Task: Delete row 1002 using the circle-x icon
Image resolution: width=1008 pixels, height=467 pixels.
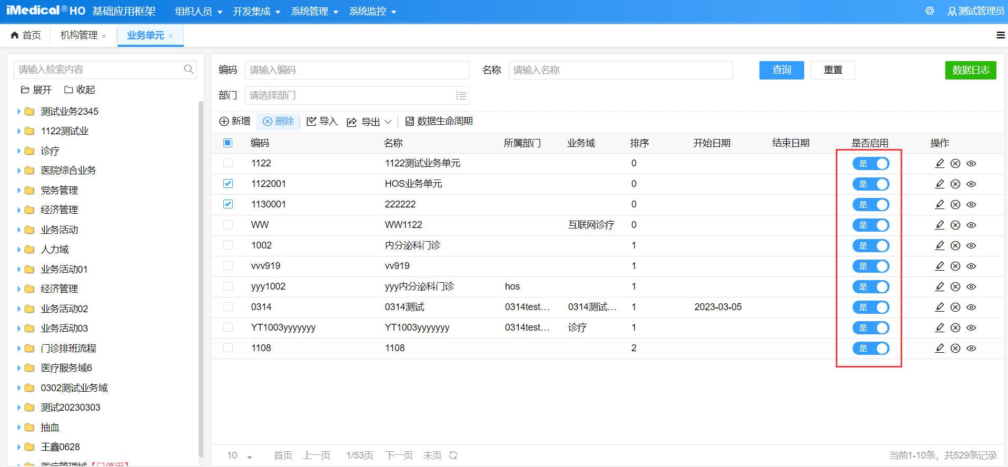Action: point(955,245)
